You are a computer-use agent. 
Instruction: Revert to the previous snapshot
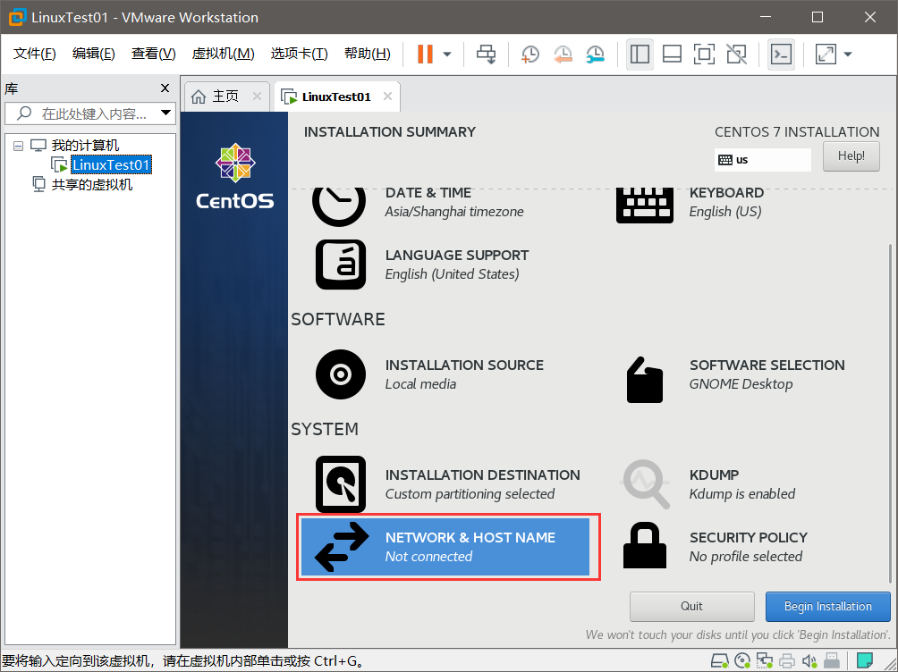[563, 54]
